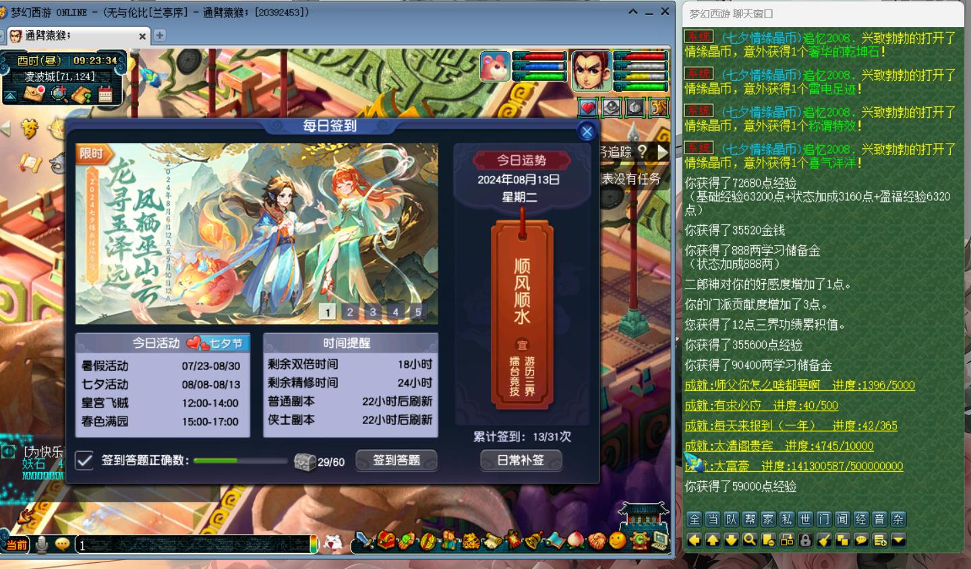Open the computer system settings icon
971x569 pixels.
(660, 540)
